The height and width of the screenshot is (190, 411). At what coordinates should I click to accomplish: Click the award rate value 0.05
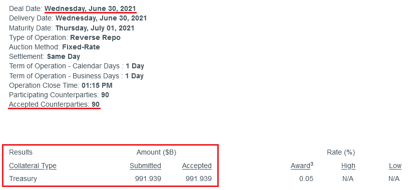(x=306, y=179)
